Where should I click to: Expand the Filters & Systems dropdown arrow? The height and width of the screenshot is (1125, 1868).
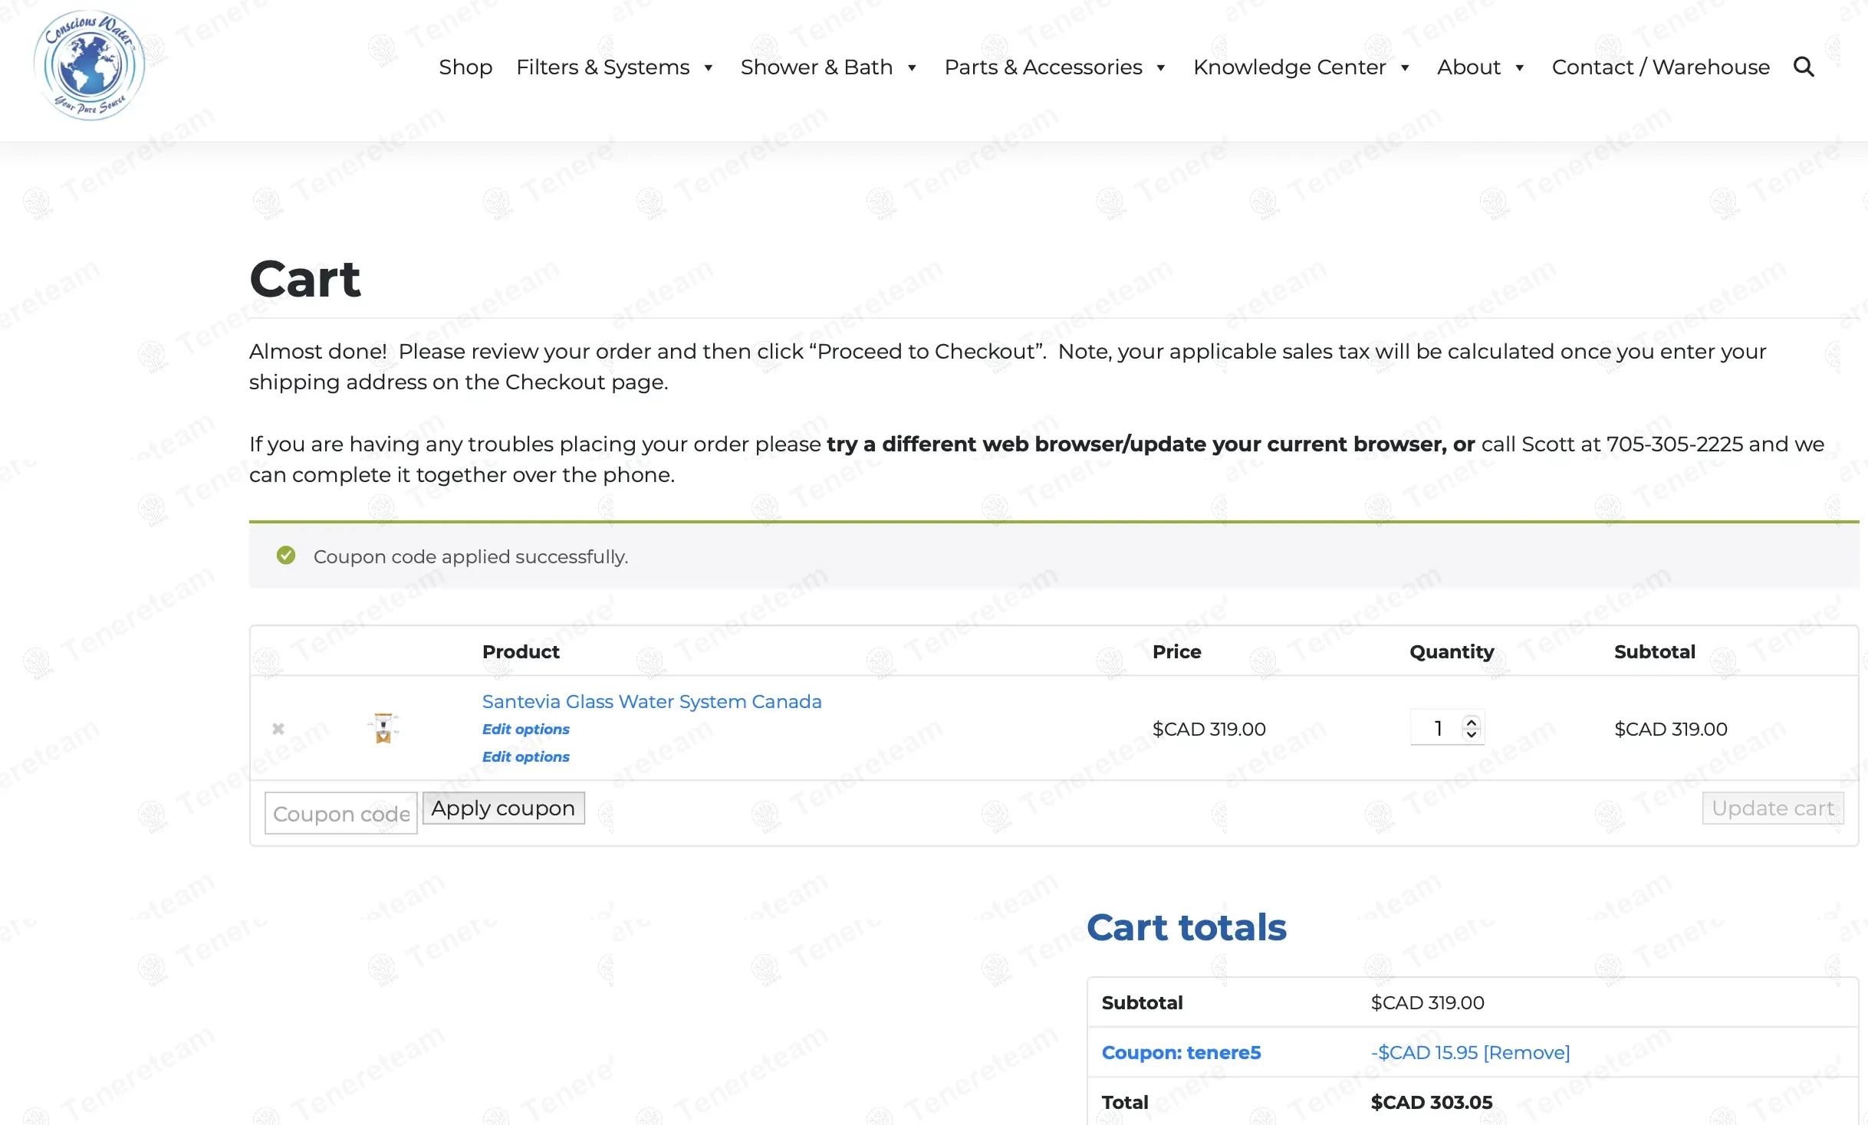coord(709,68)
